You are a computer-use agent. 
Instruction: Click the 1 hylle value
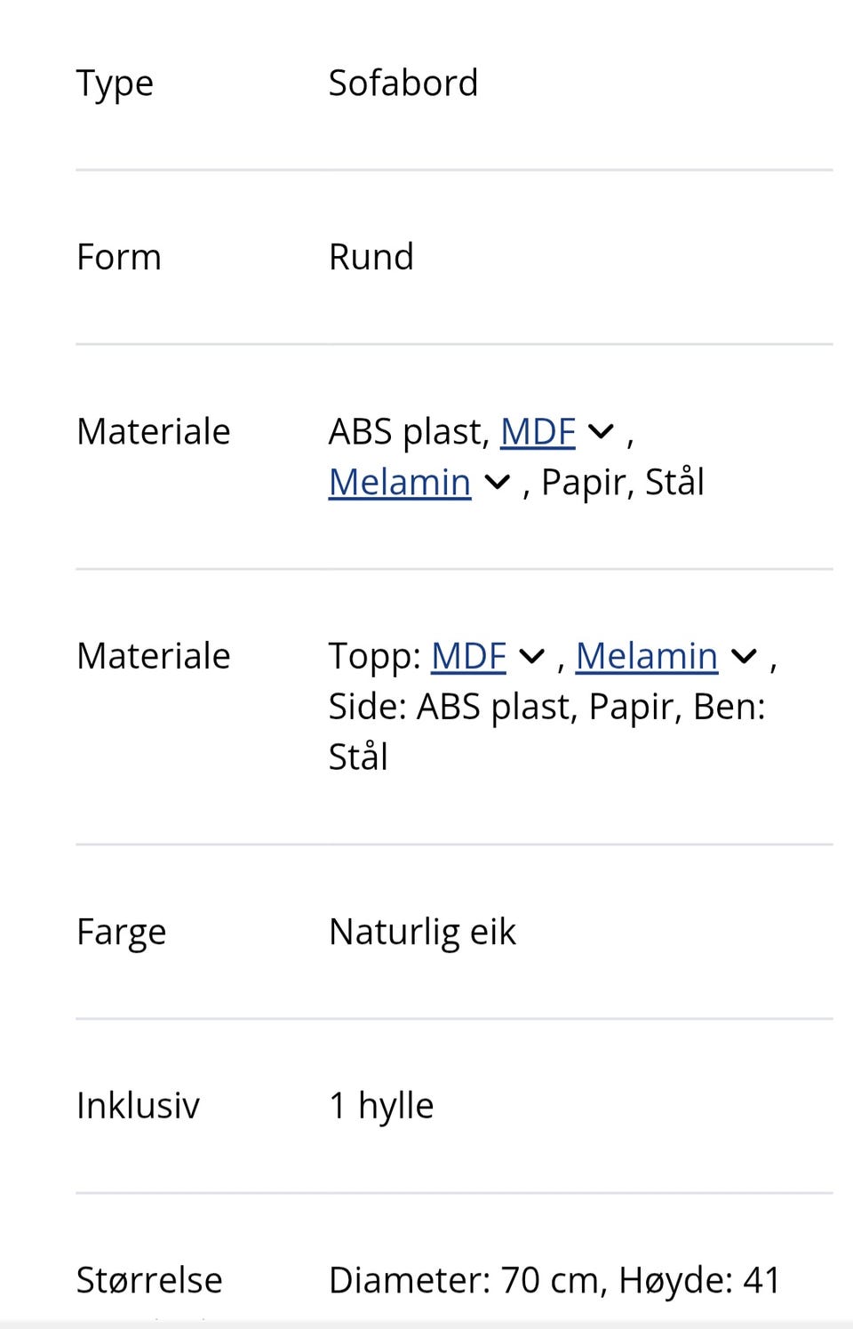pos(381,1106)
